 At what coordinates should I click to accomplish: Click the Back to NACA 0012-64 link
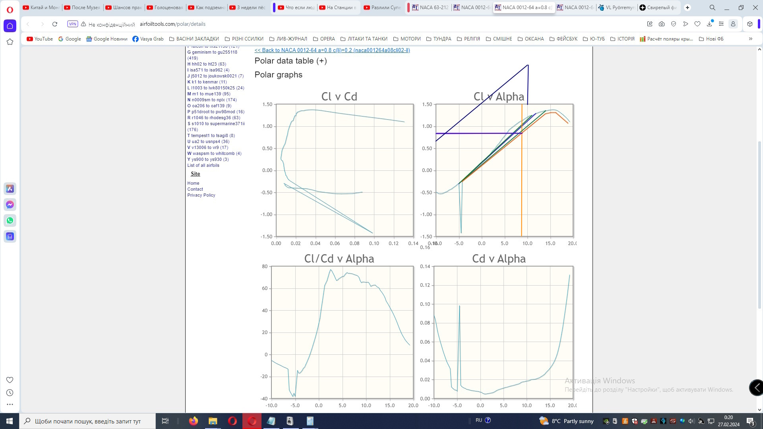pos(332,50)
